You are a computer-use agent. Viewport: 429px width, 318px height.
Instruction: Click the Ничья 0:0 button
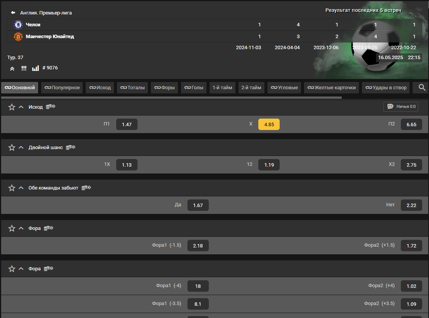coord(401,107)
